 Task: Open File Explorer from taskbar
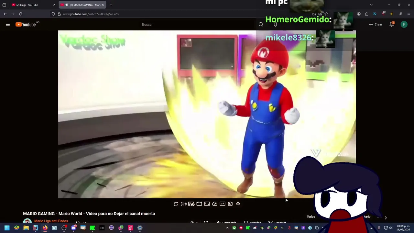pyautogui.click(x=26, y=228)
